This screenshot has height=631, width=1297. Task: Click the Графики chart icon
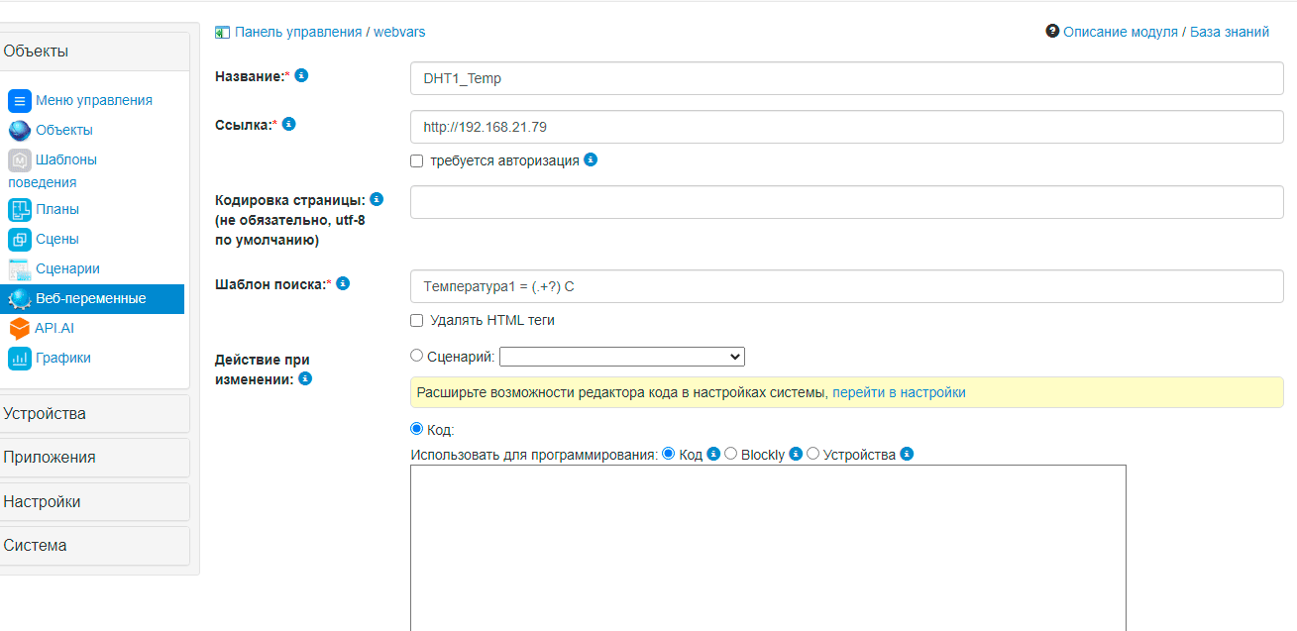click(20, 359)
